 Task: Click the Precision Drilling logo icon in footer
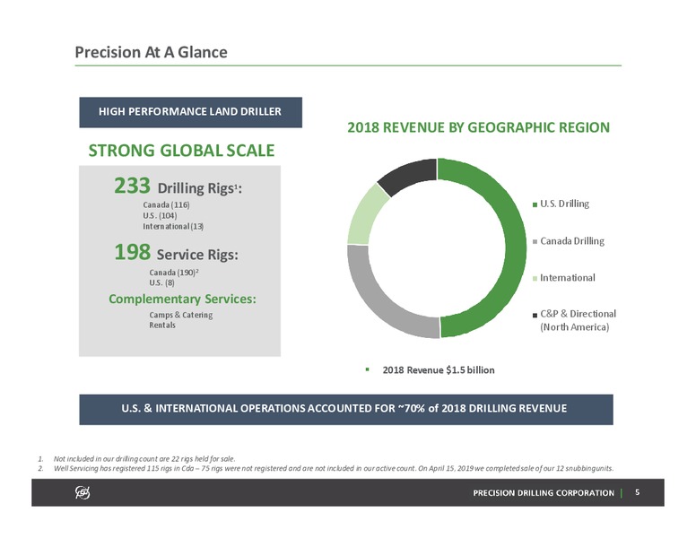click(x=83, y=492)
